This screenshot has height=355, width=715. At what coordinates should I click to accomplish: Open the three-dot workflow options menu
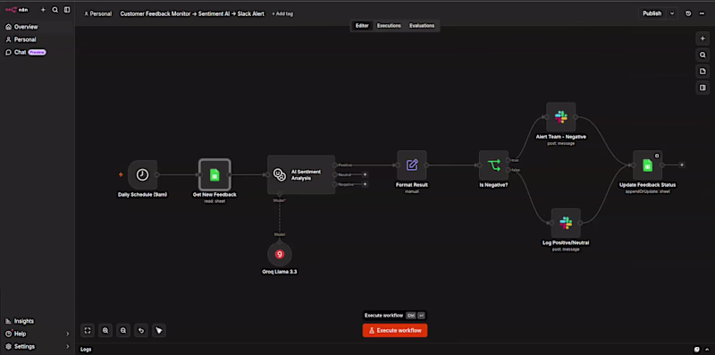point(702,13)
